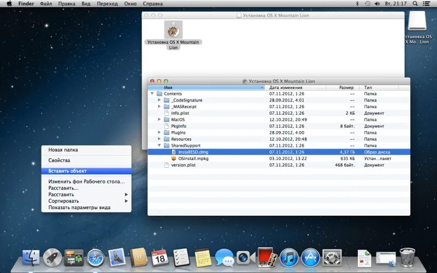Screen dimensions: 437x273
Task: Sort by Размер column header
Action: point(343,87)
